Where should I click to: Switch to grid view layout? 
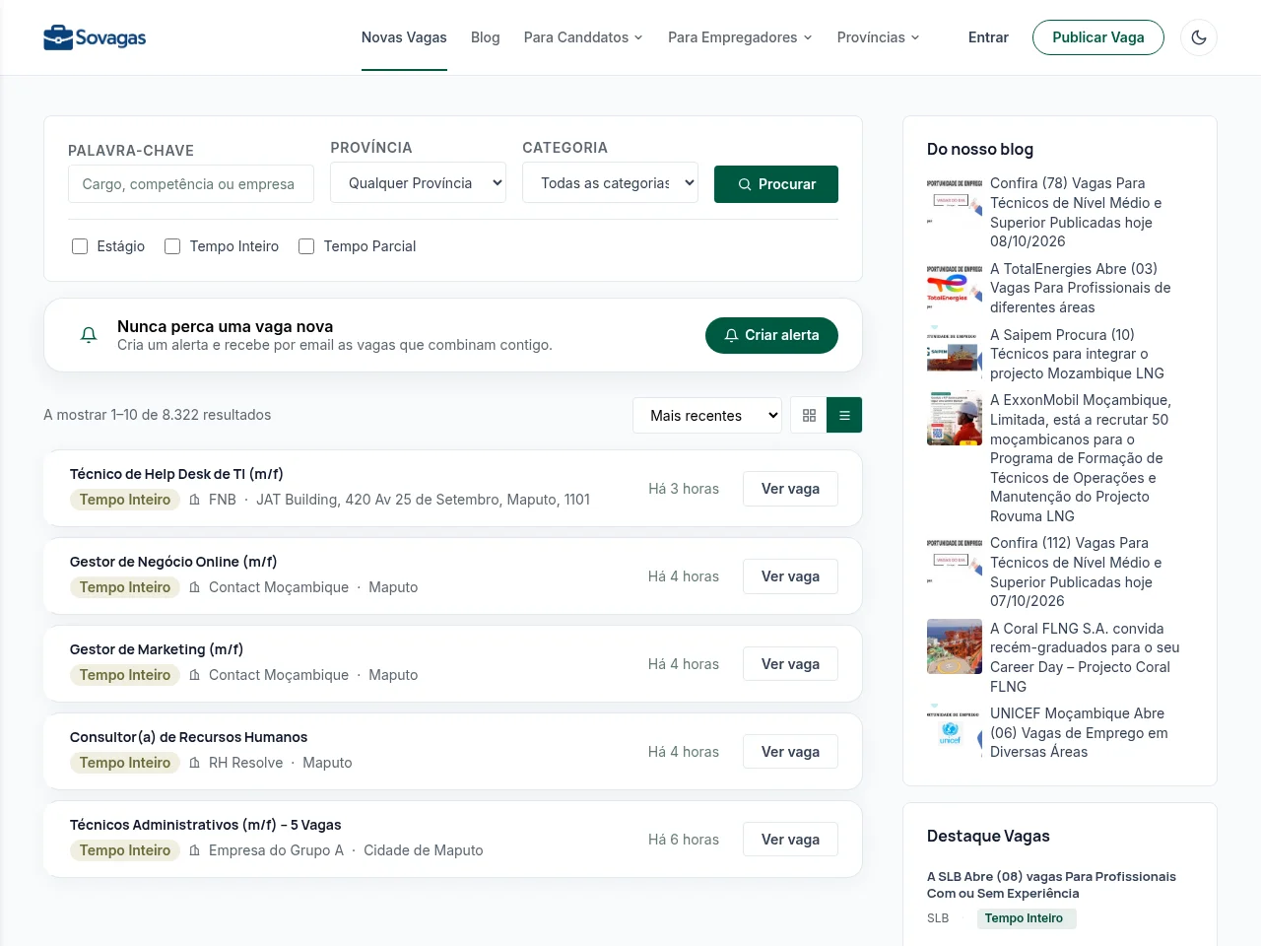point(809,415)
